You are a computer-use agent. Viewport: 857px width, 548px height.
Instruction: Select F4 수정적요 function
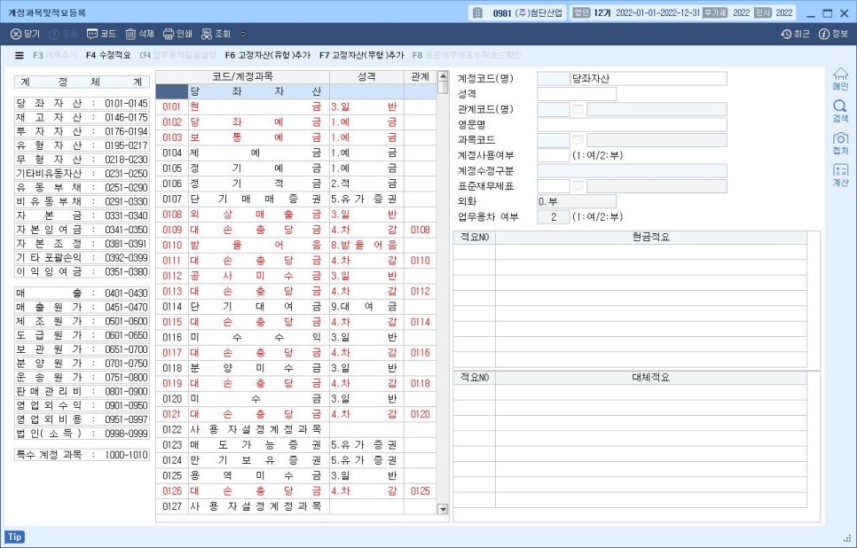coord(108,55)
